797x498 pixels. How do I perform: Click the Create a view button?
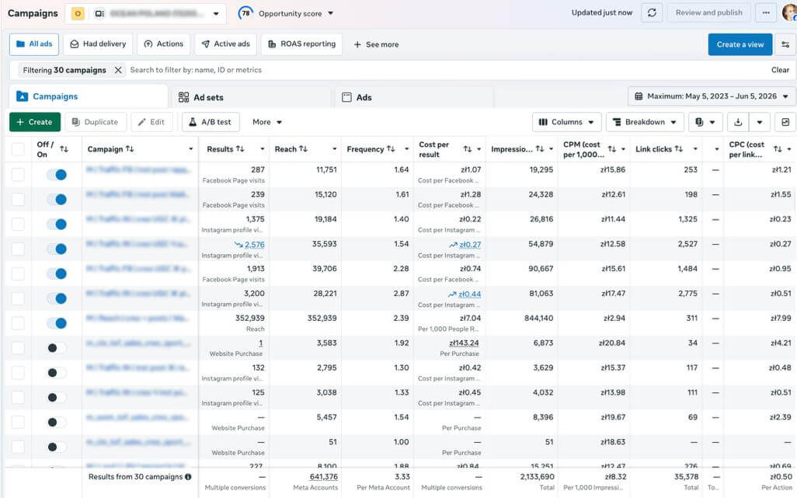click(x=740, y=45)
